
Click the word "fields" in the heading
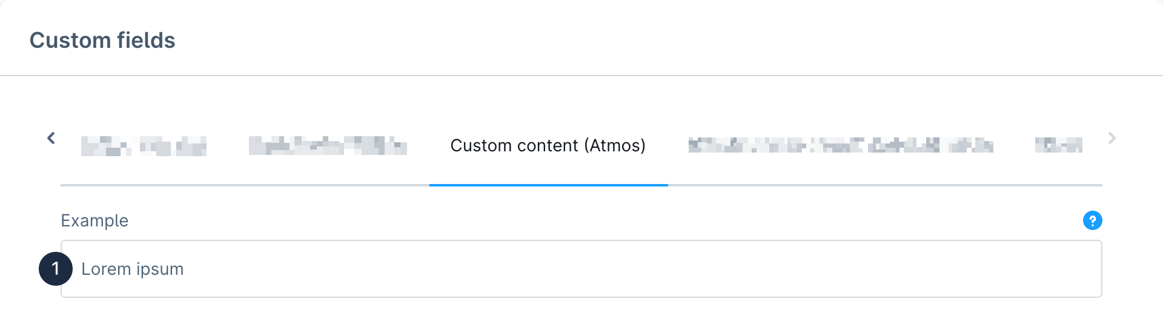click(146, 41)
